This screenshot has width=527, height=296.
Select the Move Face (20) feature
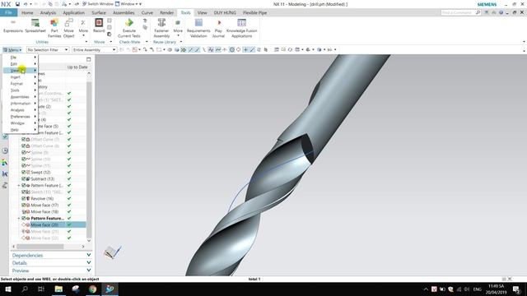pyautogui.click(x=44, y=224)
